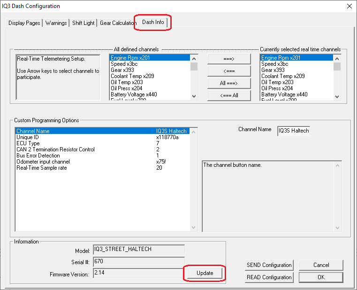
Task: Open the Warnings tab
Action: click(56, 23)
